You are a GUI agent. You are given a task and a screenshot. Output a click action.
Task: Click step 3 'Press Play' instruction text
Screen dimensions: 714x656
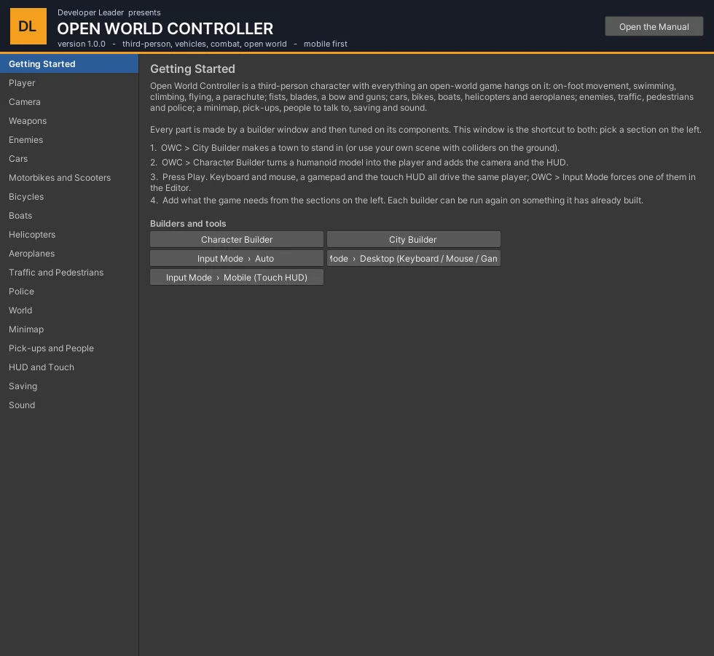(x=423, y=182)
